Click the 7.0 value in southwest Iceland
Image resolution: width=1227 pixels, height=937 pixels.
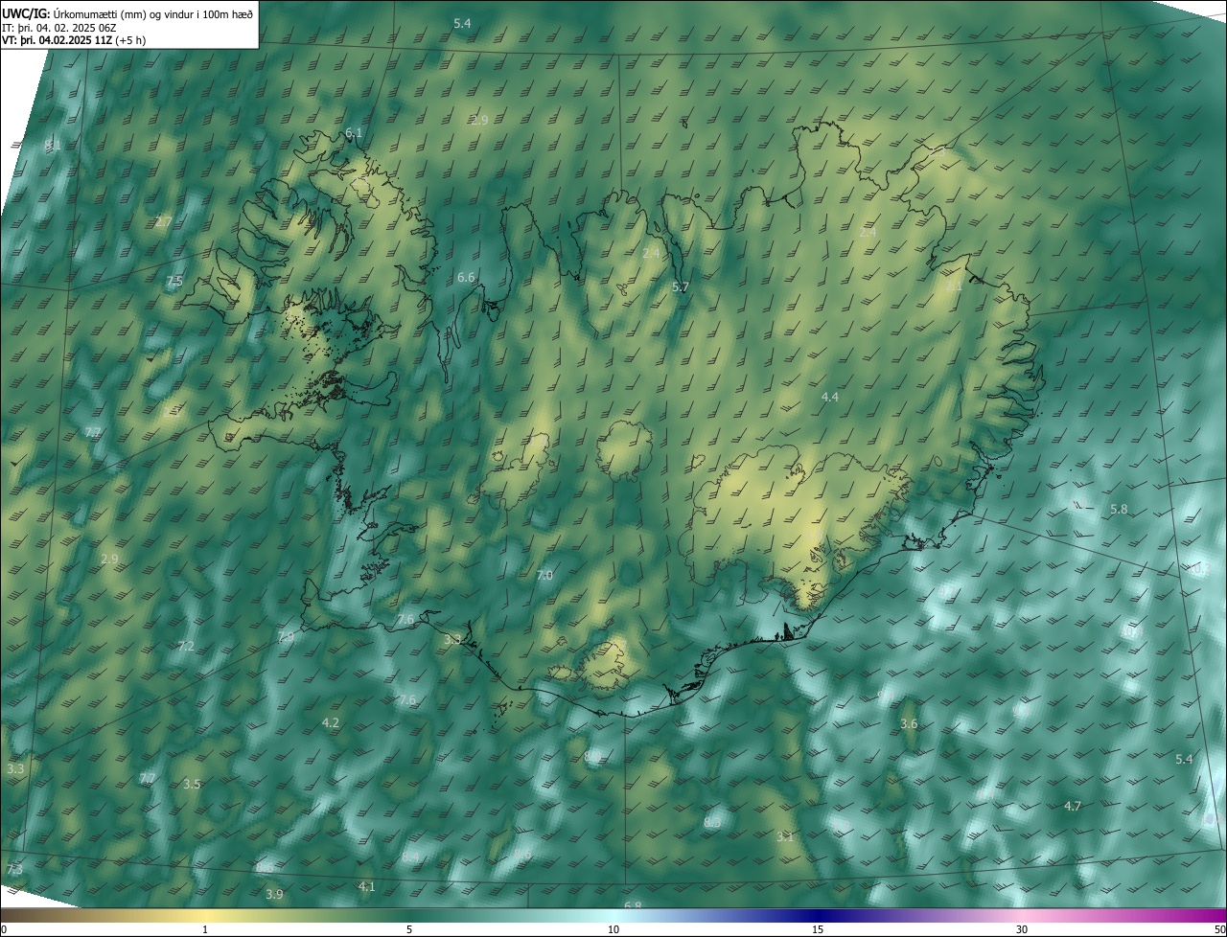click(x=544, y=575)
